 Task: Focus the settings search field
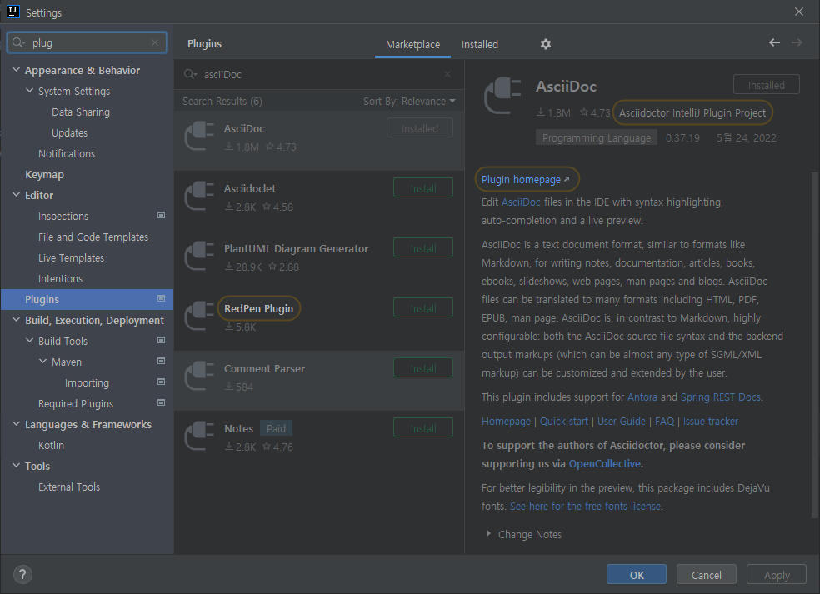(87, 42)
